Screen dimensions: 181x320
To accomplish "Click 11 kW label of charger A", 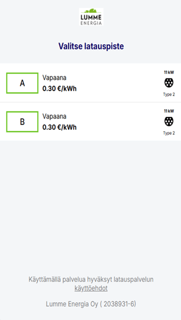I will point(169,72).
